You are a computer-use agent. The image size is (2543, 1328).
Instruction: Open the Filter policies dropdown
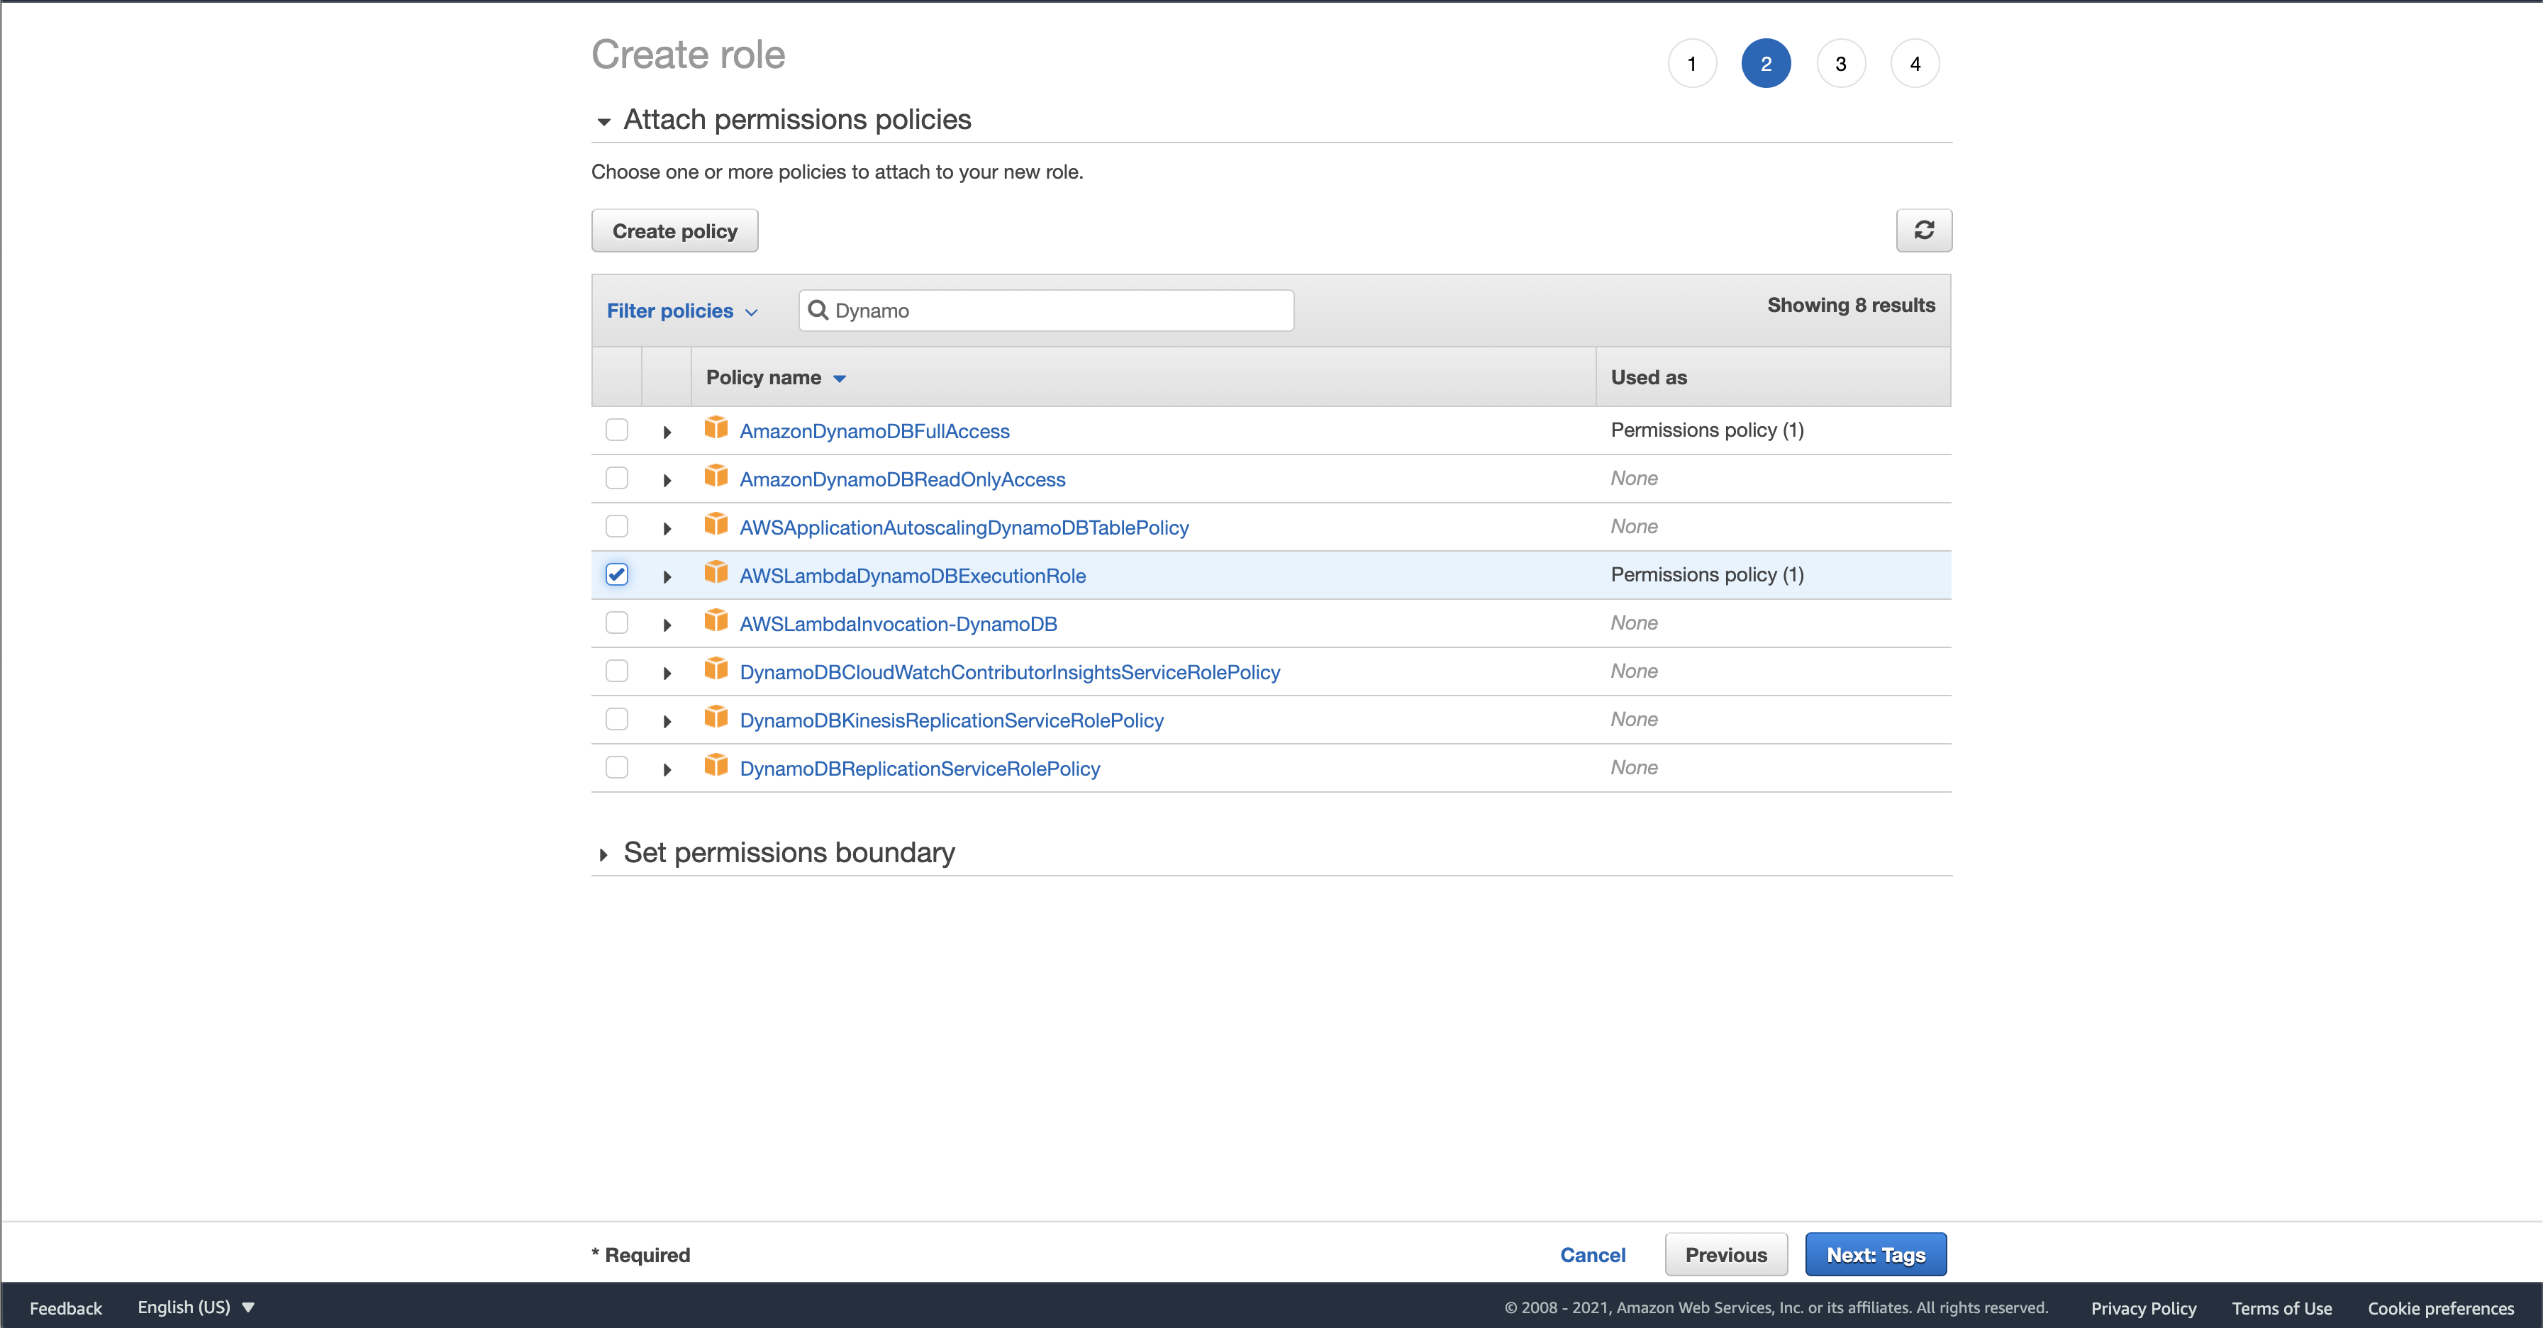tap(682, 311)
